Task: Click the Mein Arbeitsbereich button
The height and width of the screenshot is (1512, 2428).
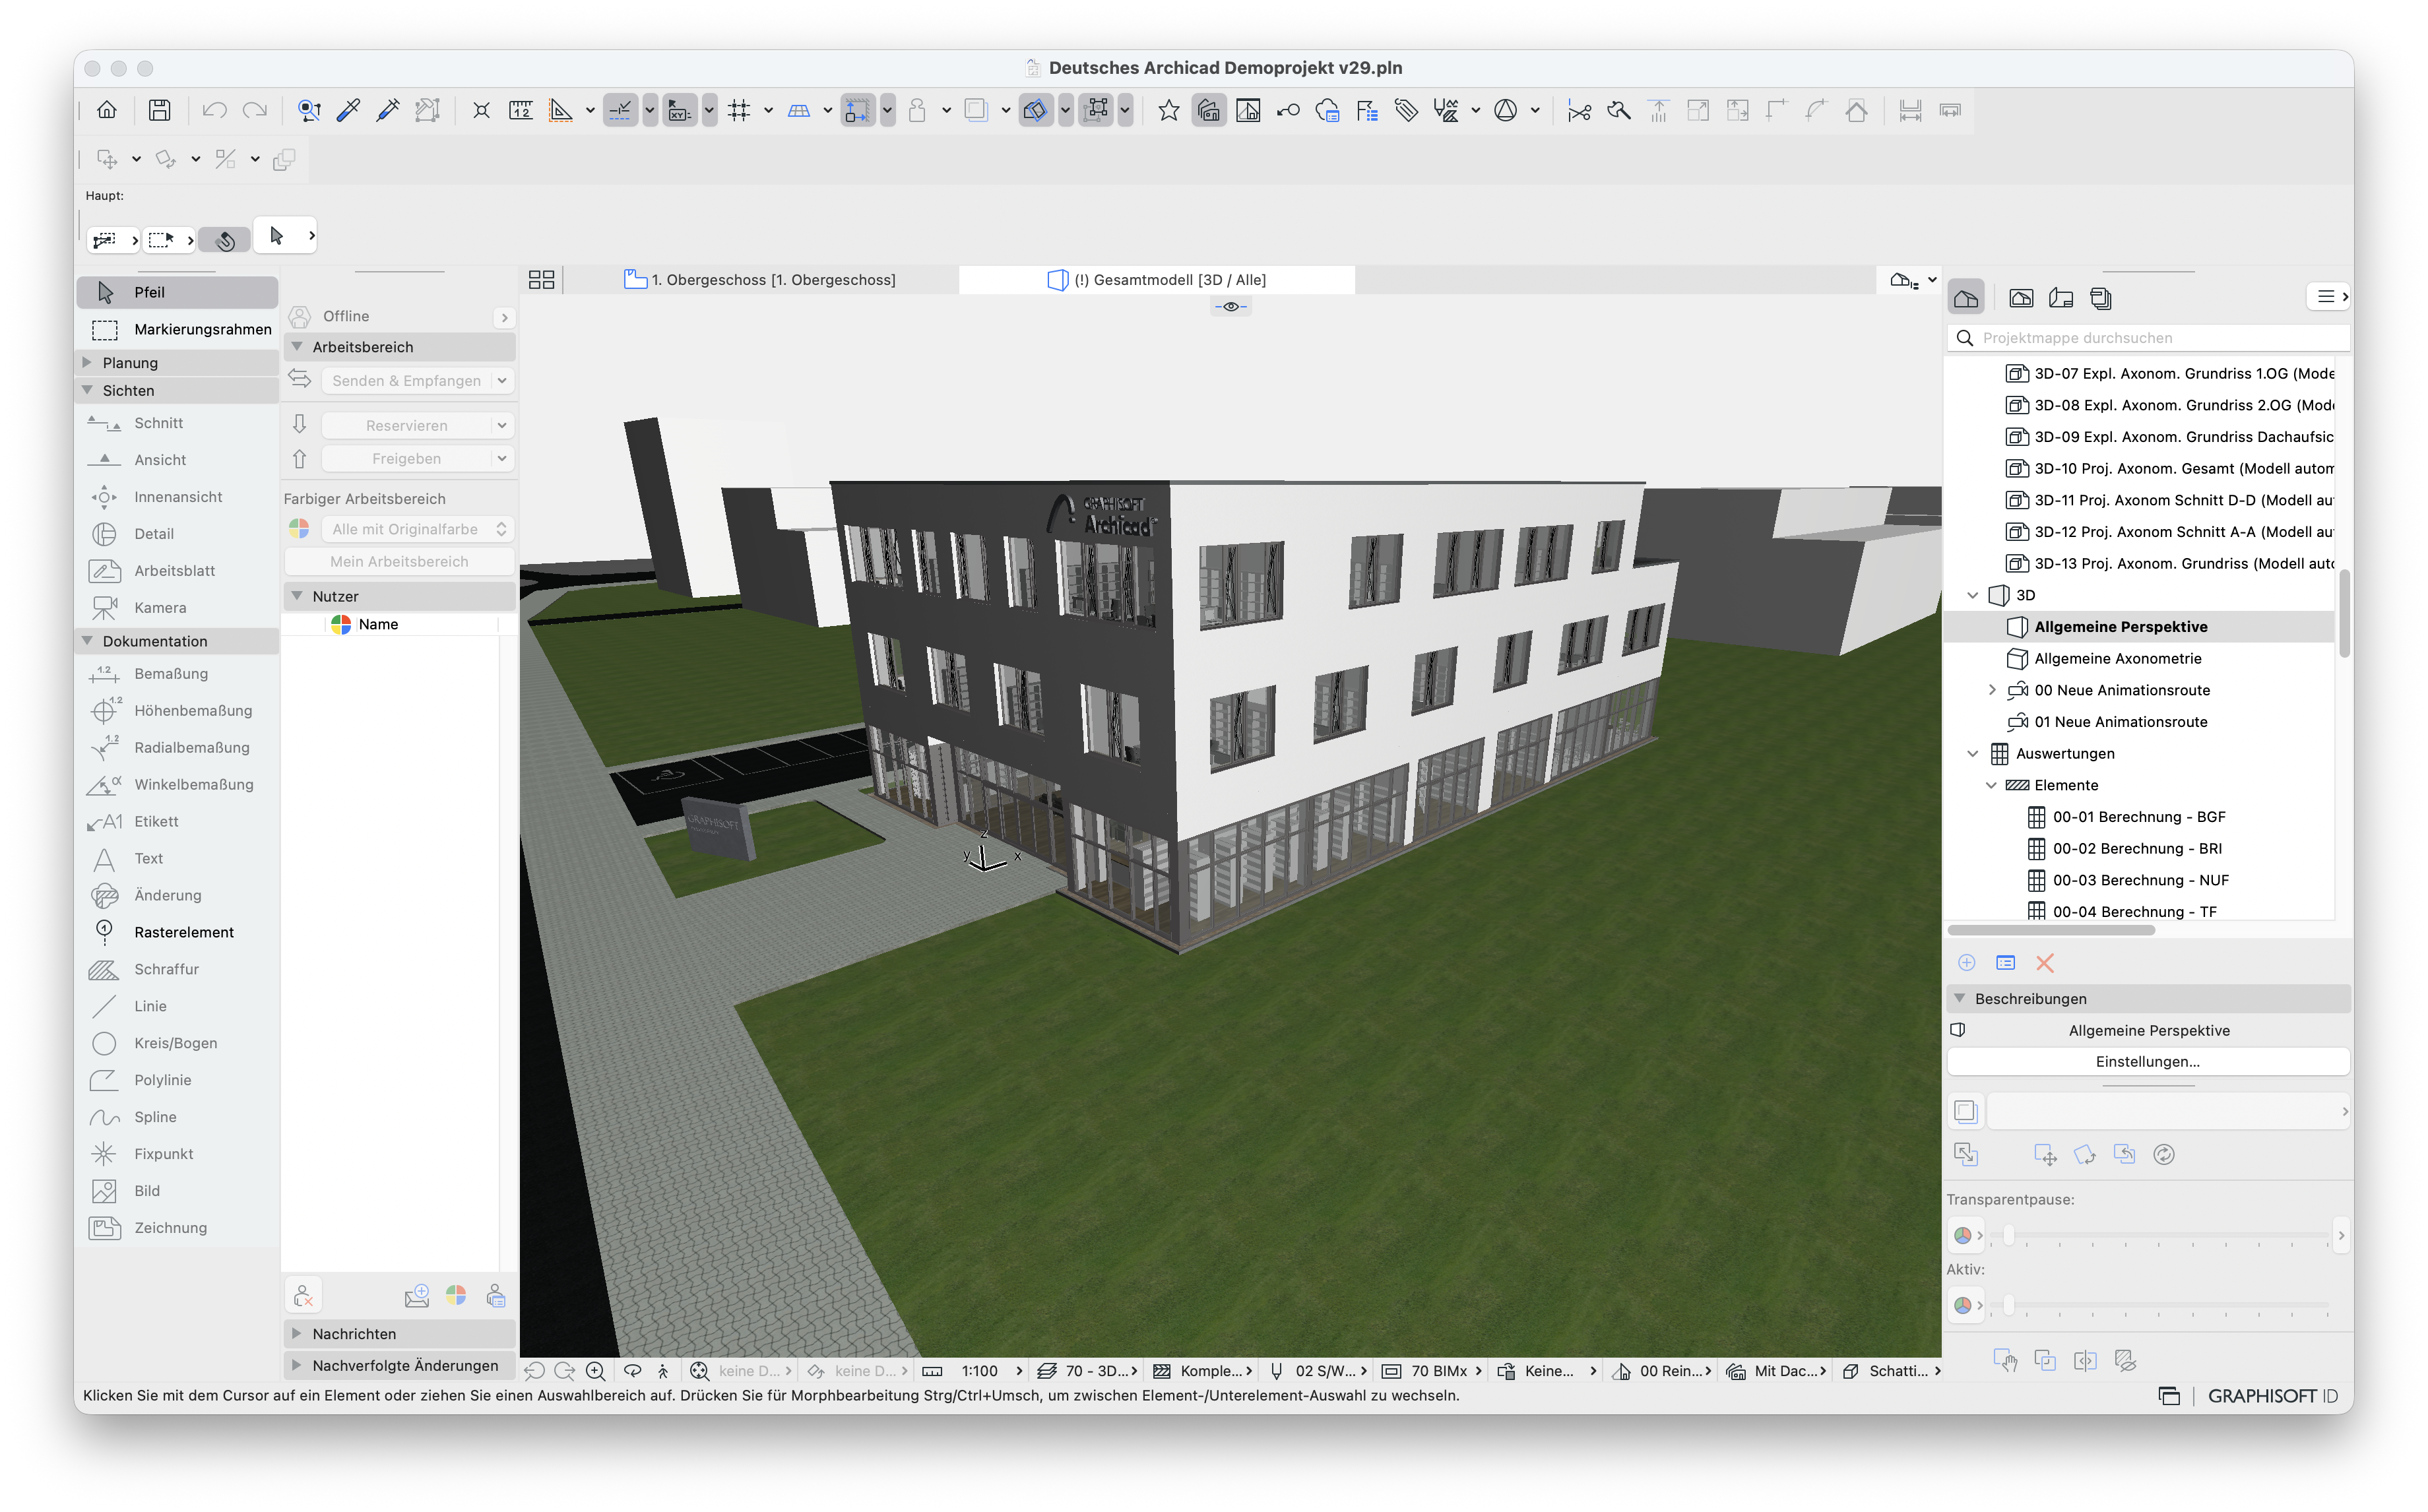Action: pos(399,562)
